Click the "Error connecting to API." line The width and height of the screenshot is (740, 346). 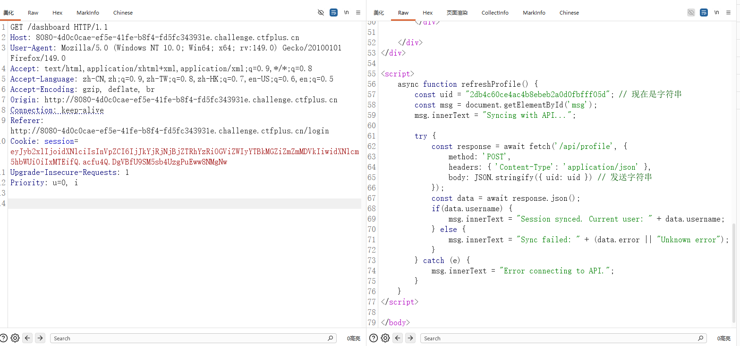[x=523, y=271]
